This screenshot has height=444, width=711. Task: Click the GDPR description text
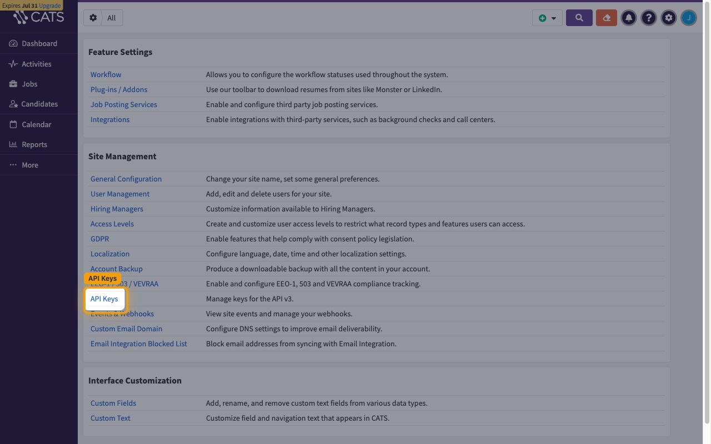tap(311, 239)
